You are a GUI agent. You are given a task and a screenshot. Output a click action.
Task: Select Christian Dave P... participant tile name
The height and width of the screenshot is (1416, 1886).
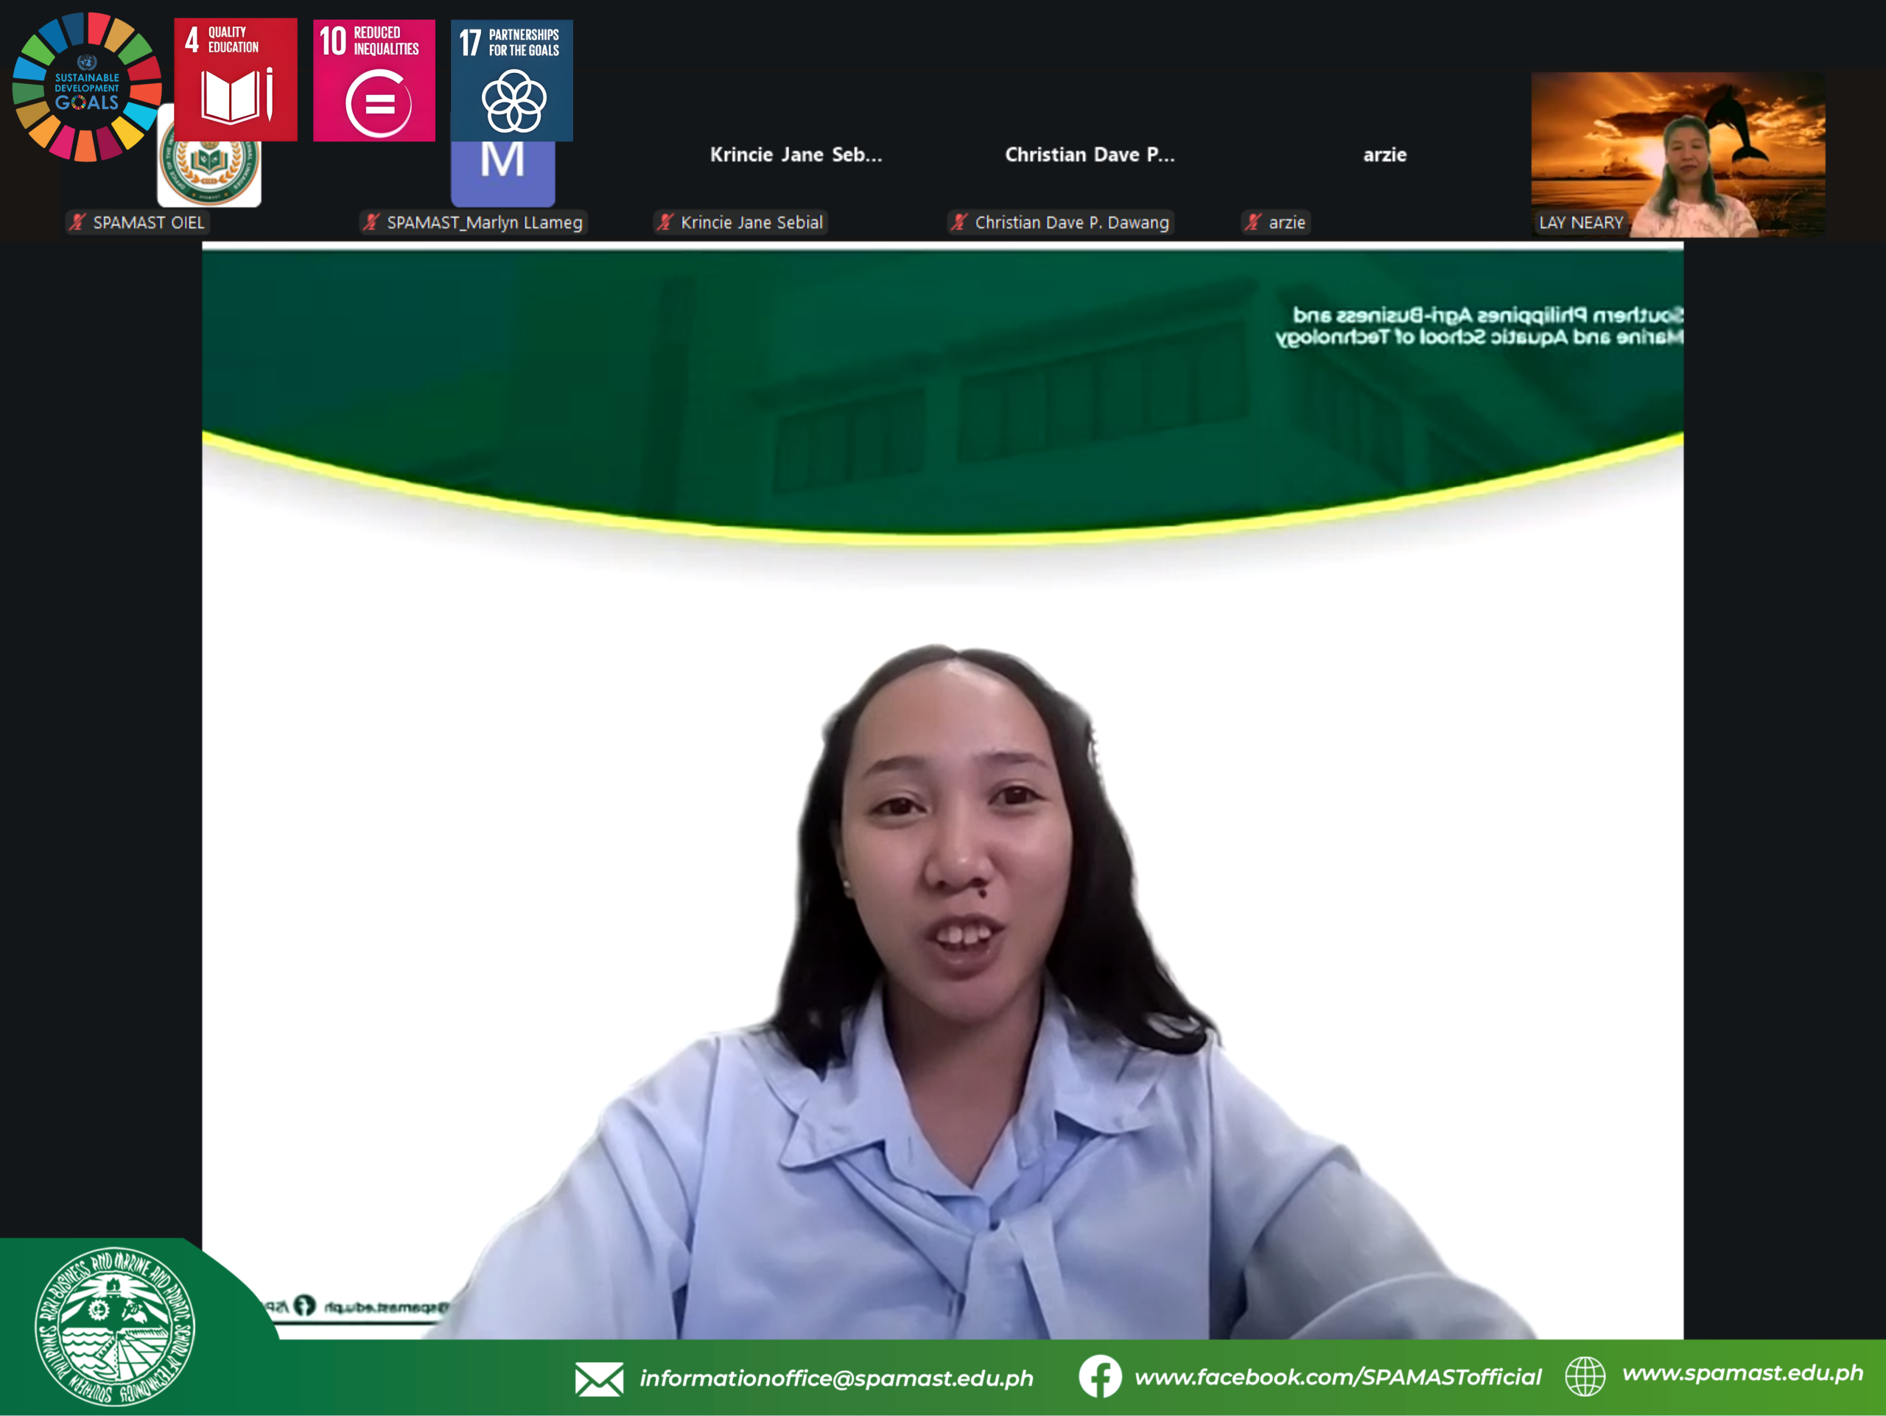pos(1089,154)
